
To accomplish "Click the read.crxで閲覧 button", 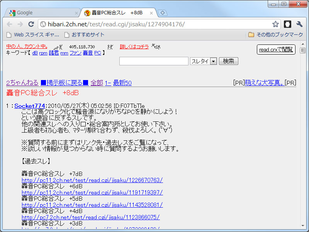I will (x=276, y=49).
